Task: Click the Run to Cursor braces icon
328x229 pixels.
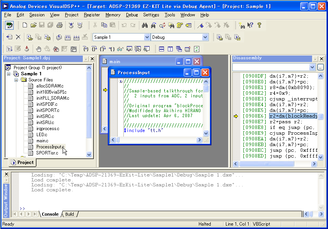Action: point(112,49)
